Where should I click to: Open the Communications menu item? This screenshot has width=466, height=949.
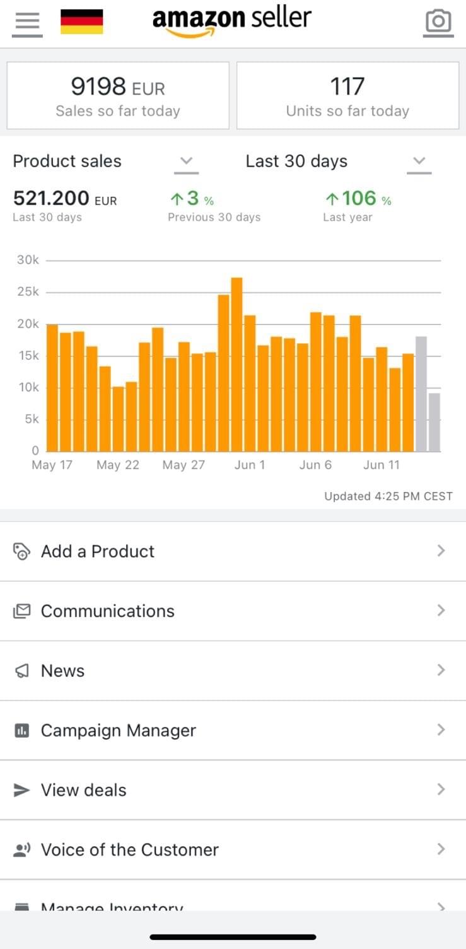[x=107, y=611]
